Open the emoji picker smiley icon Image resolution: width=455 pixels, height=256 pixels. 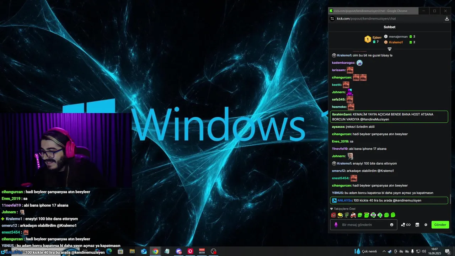(x=392, y=225)
